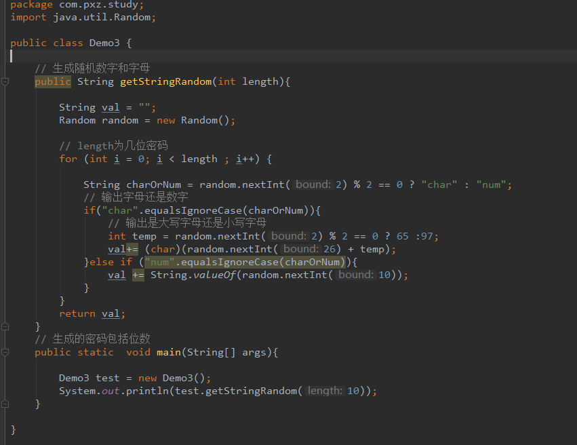The width and height of the screenshot is (577, 445).
Task: Click the comment 输出是大写字母还是小写字母
Action: (187, 223)
